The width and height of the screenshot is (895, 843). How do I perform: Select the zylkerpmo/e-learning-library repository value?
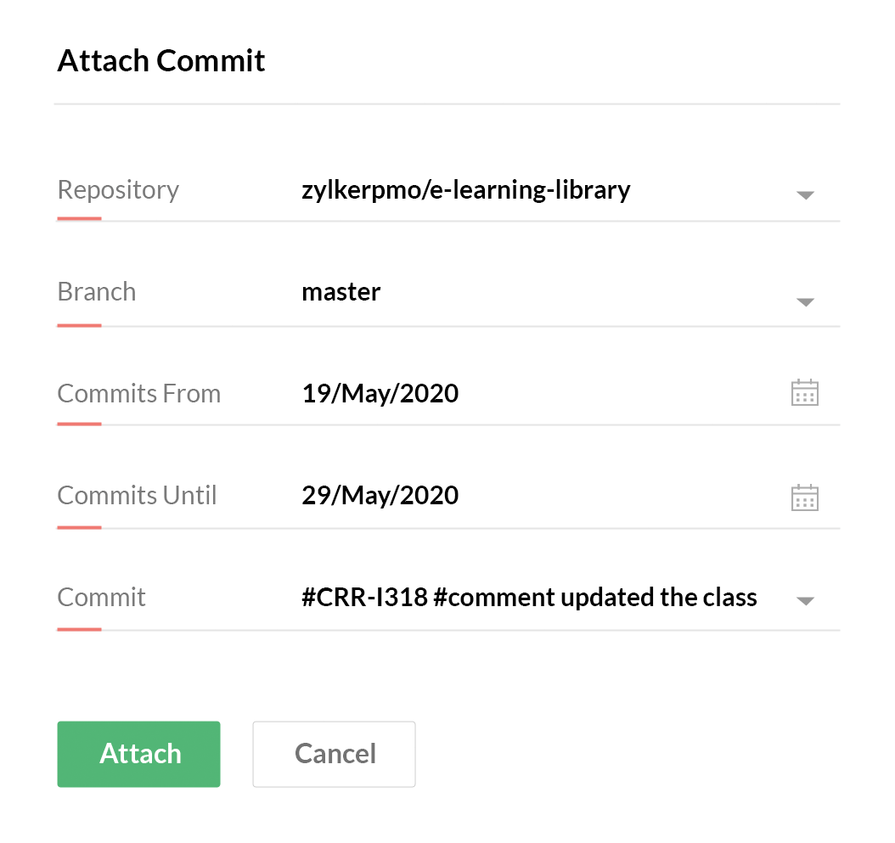click(465, 189)
